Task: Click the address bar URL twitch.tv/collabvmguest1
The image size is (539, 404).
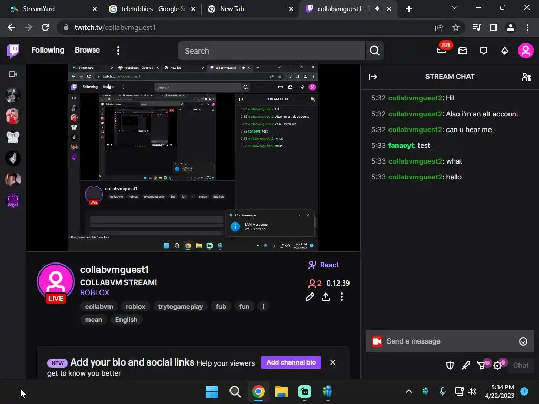Action: [x=115, y=27]
